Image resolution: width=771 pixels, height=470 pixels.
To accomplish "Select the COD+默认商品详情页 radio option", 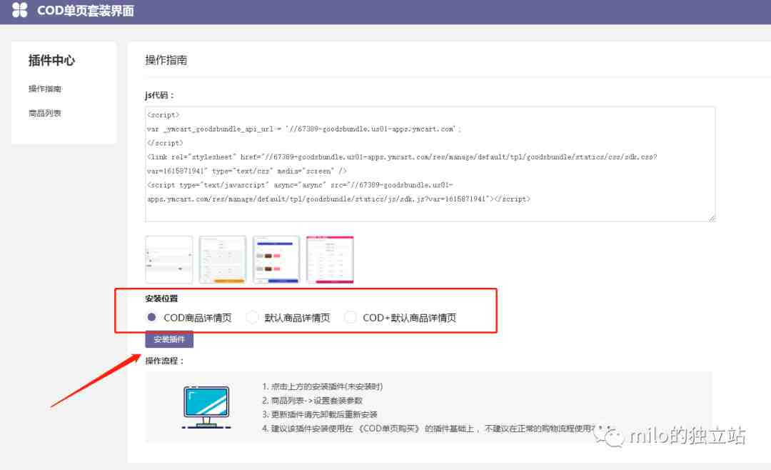I will coord(350,317).
